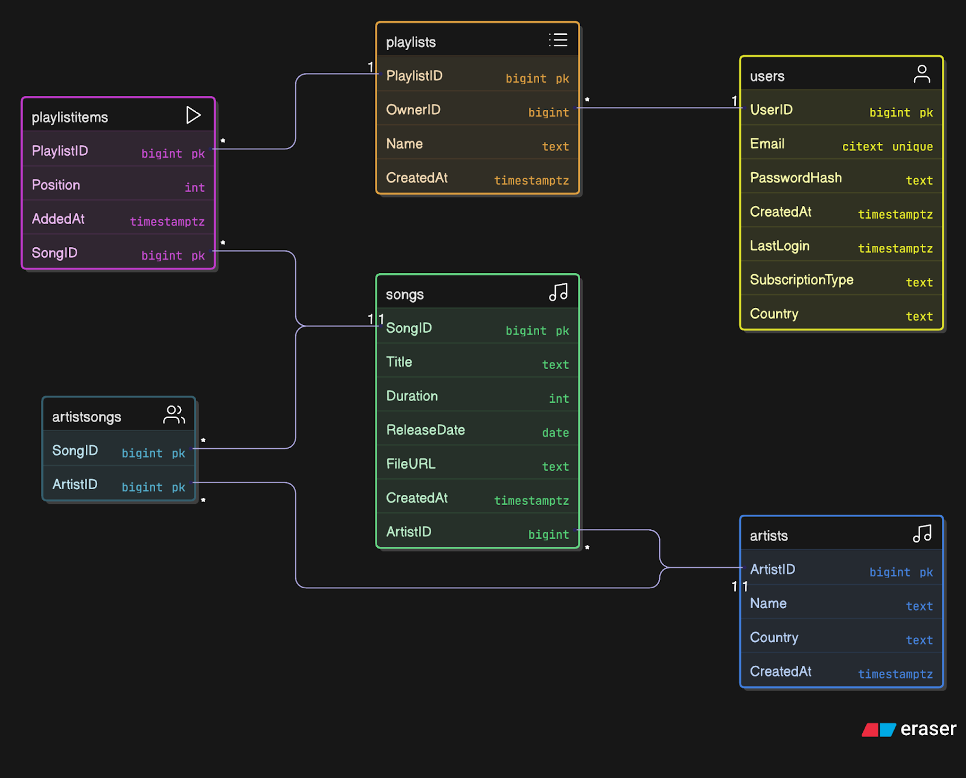Viewport: 966px width, 778px height.
Task: Click the two-people icon on artistsongs table
Action: pos(174,414)
